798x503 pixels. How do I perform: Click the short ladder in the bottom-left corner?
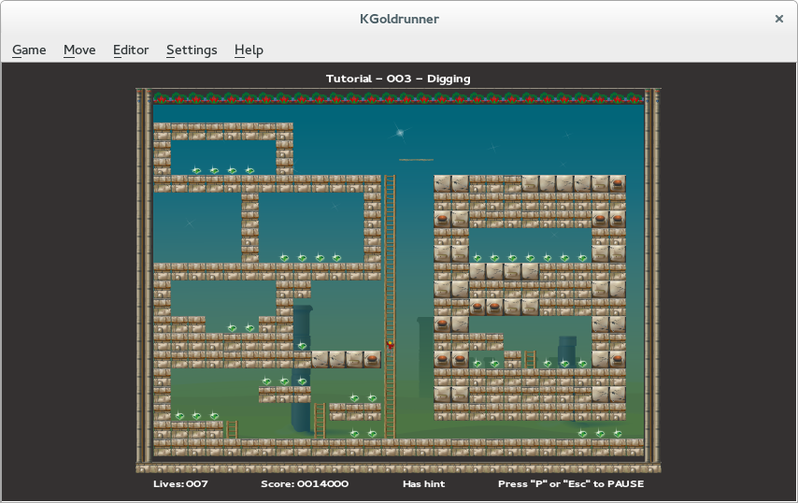coord(232,429)
